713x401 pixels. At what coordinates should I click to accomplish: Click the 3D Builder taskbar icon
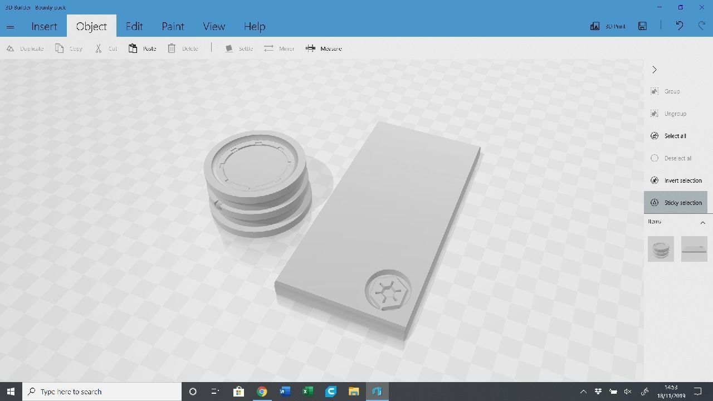point(377,392)
